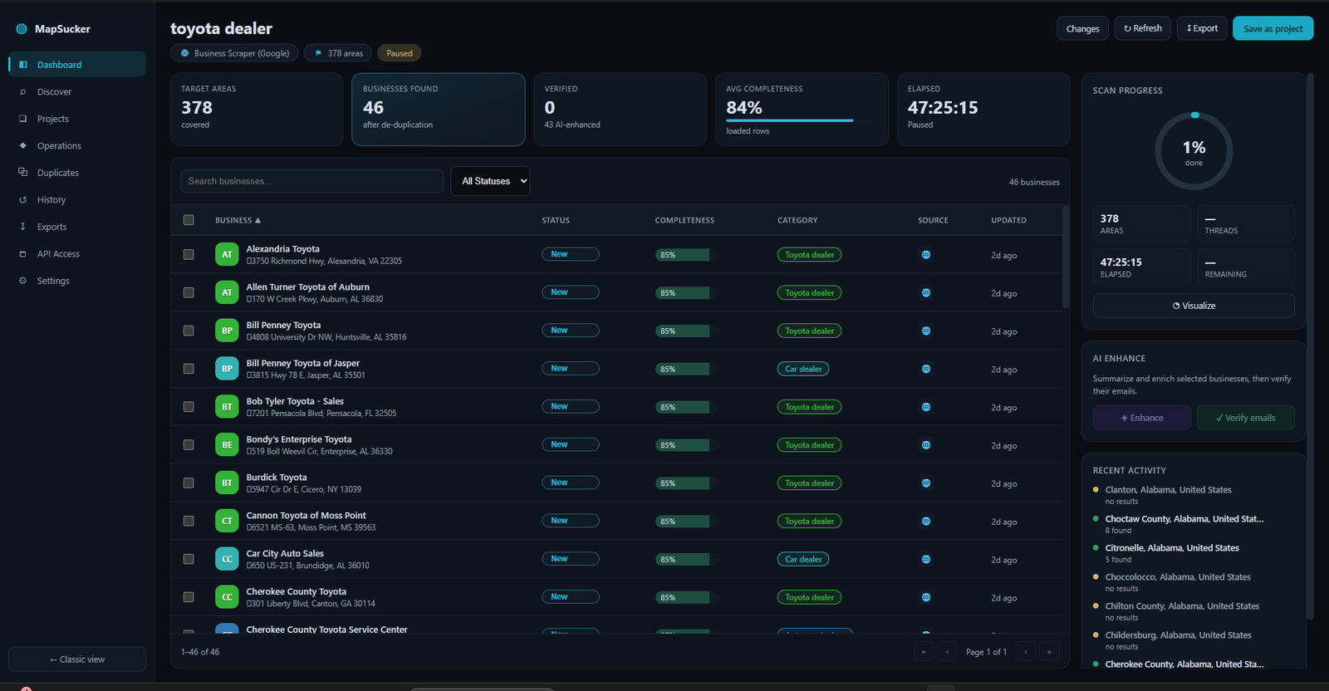Click the MapSucker logo icon

click(x=22, y=29)
